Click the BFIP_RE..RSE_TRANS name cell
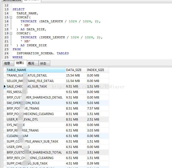 [36, 130]
